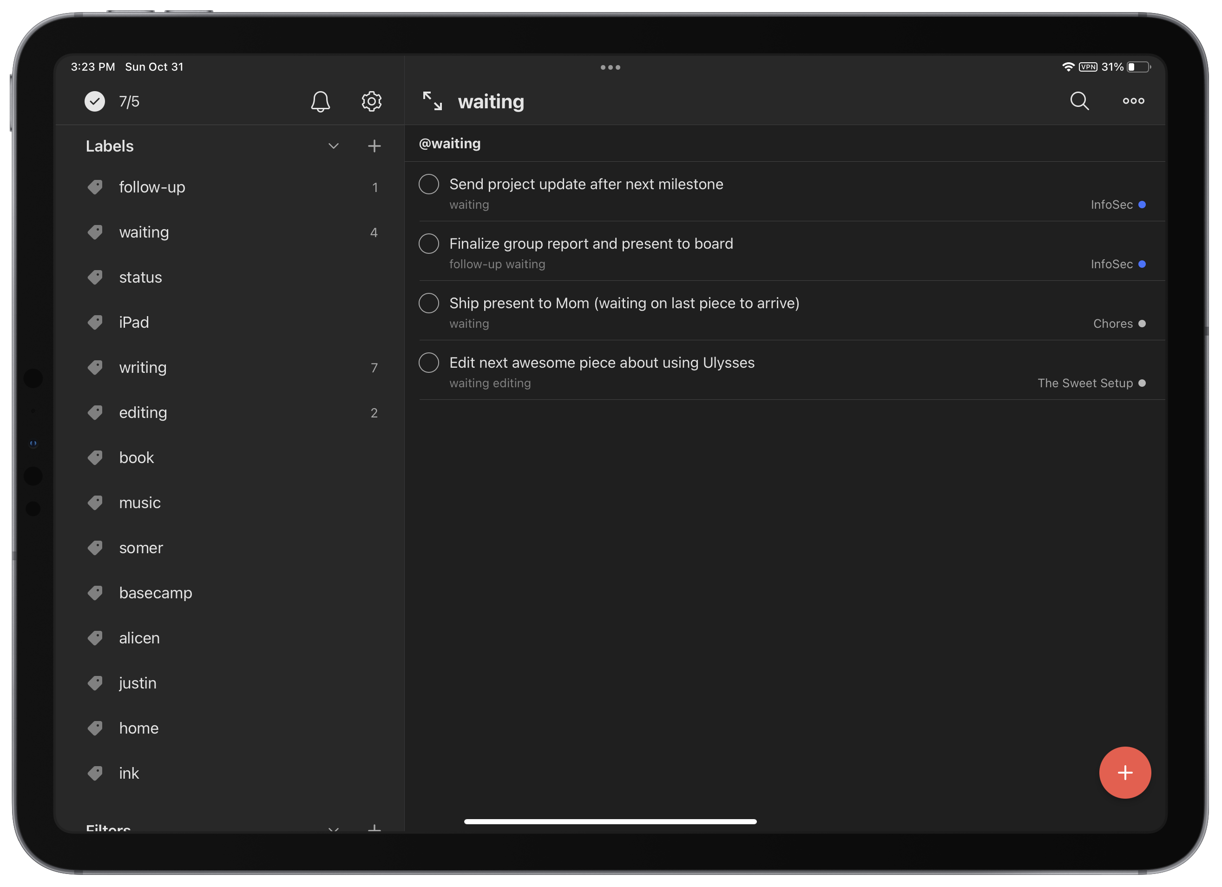This screenshot has height=887, width=1222.
Task: Select the editing label in sidebar
Action: [142, 412]
